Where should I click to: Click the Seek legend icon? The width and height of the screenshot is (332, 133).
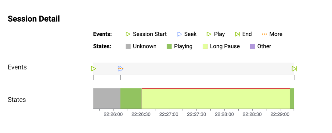tap(179, 34)
